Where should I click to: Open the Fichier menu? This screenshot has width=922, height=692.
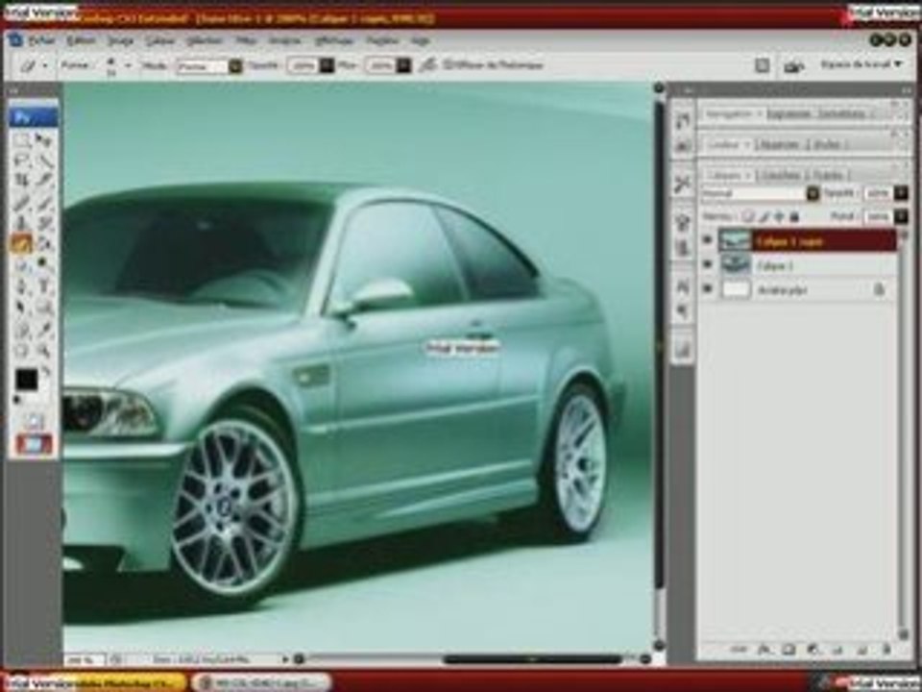pos(41,40)
